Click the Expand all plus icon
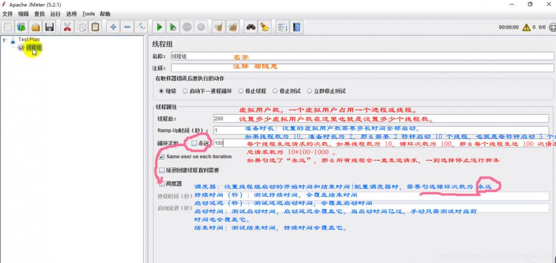The width and height of the screenshot is (556, 263). pyautogui.click(x=113, y=27)
